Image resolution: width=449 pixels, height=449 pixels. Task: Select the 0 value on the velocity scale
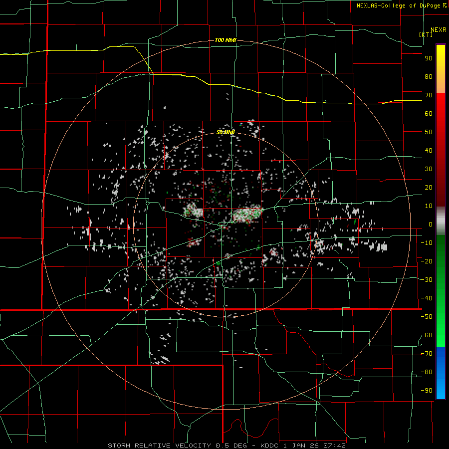coord(431,224)
